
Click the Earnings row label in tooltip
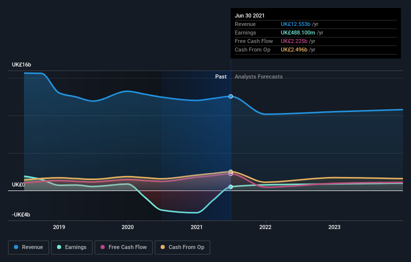pyautogui.click(x=245, y=32)
